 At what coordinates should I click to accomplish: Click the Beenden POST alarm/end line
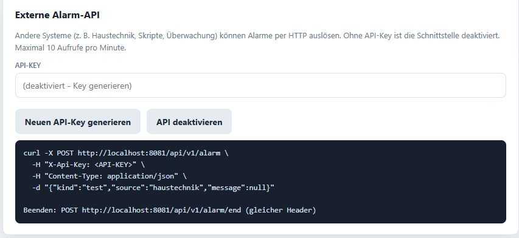(x=170, y=210)
